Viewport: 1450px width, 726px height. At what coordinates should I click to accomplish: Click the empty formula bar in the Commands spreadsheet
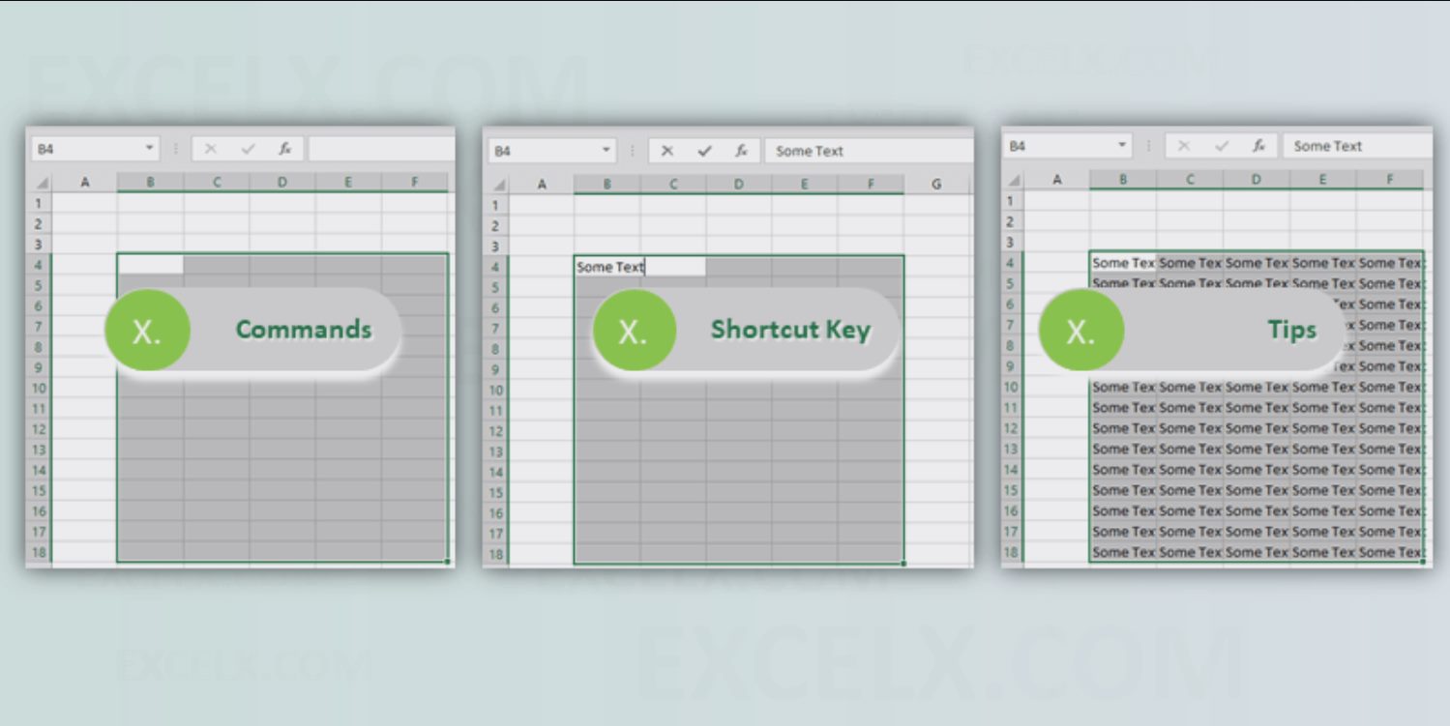380,149
